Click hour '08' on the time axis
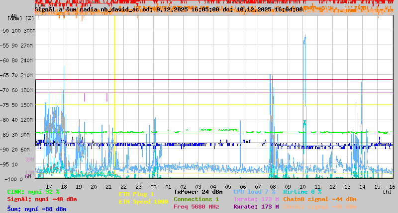 273,187
